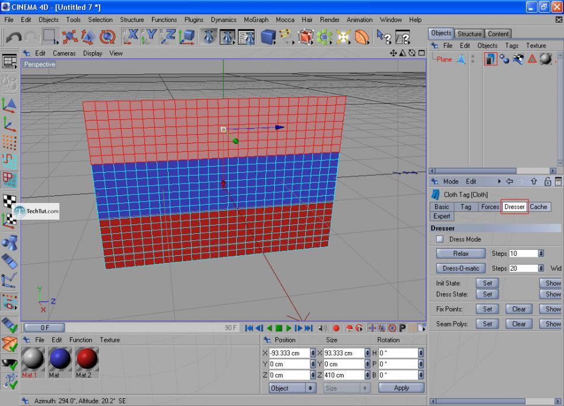Adjust Position X stepper arrows
Screen dimensions: 564x406
tap(313, 353)
